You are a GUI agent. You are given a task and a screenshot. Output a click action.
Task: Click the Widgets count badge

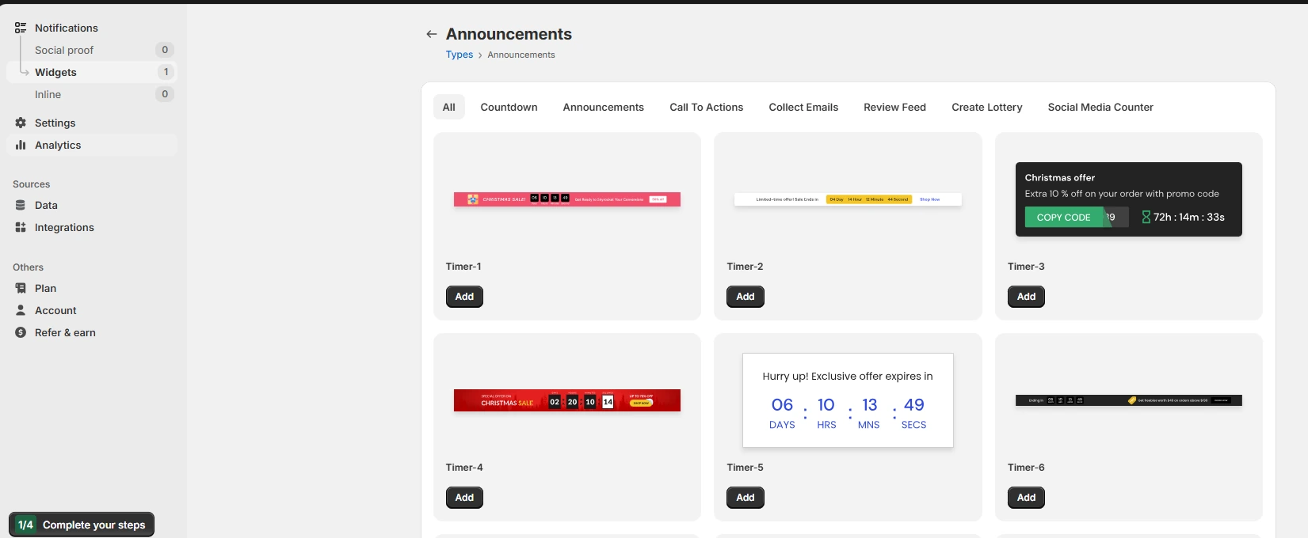165,72
